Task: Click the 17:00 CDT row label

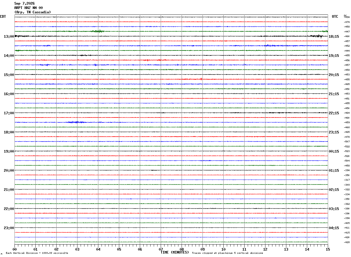Action: [9, 113]
